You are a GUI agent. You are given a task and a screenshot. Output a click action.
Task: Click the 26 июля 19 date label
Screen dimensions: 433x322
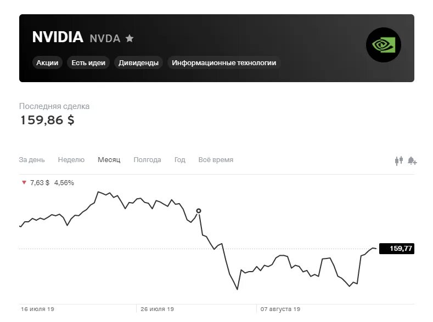tap(157, 309)
